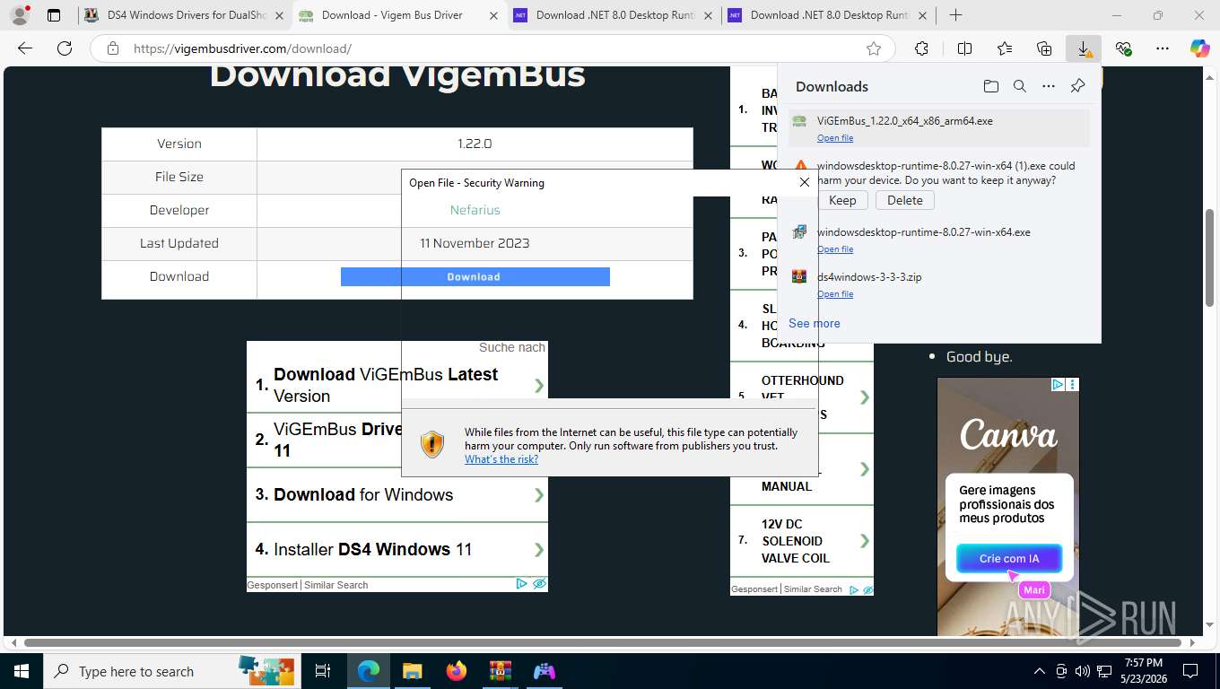Click the browser profile avatar icon
Viewport: 1220px width, 689px height.
20,15
